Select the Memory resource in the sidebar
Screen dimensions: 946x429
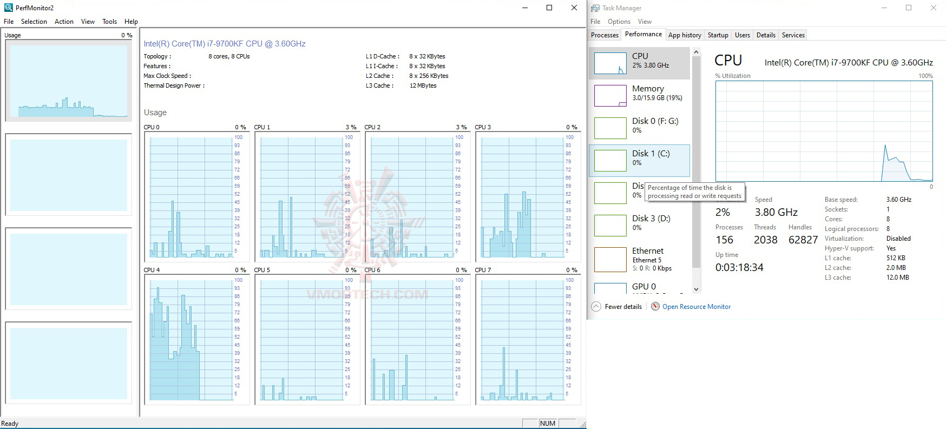[x=639, y=96]
